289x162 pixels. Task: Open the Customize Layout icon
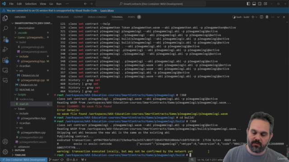coord(266,4)
